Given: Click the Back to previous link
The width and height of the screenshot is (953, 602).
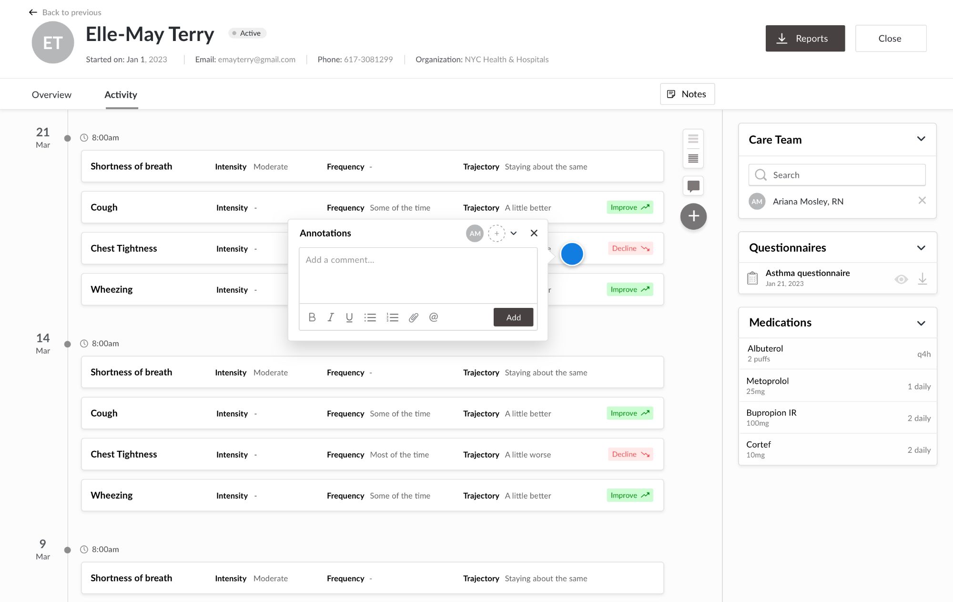Looking at the screenshot, I should pos(65,12).
